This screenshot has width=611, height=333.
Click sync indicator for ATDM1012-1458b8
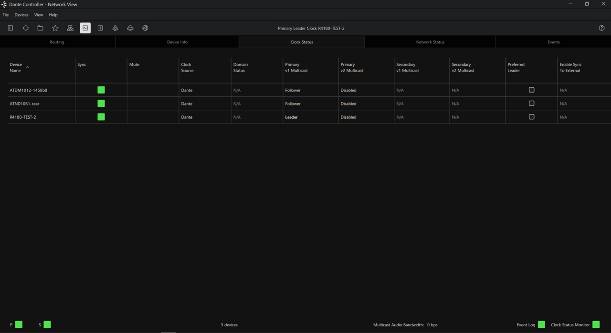tap(101, 90)
